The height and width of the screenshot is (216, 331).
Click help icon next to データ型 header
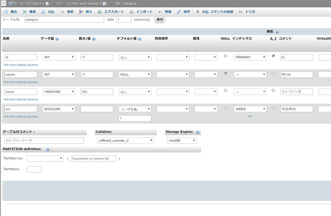pos(57,39)
